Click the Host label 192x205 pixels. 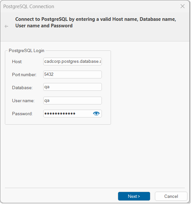[x=17, y=61]
